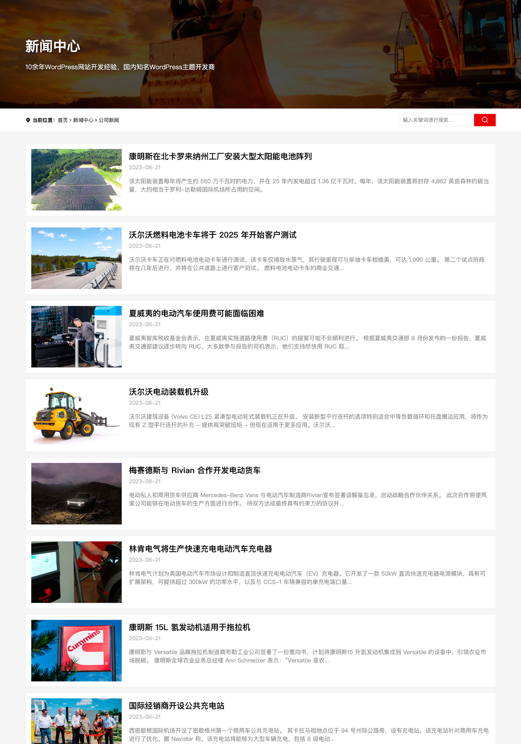Click the location pin icon in breadcrumb
Screen dimensions: 521x744
28,120
